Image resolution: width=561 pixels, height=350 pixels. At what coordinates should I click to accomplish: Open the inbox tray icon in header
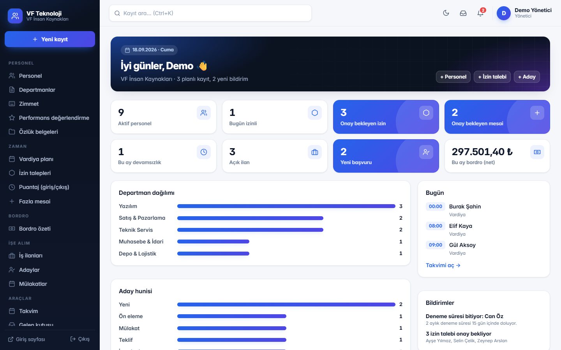(x=463, y=13)
